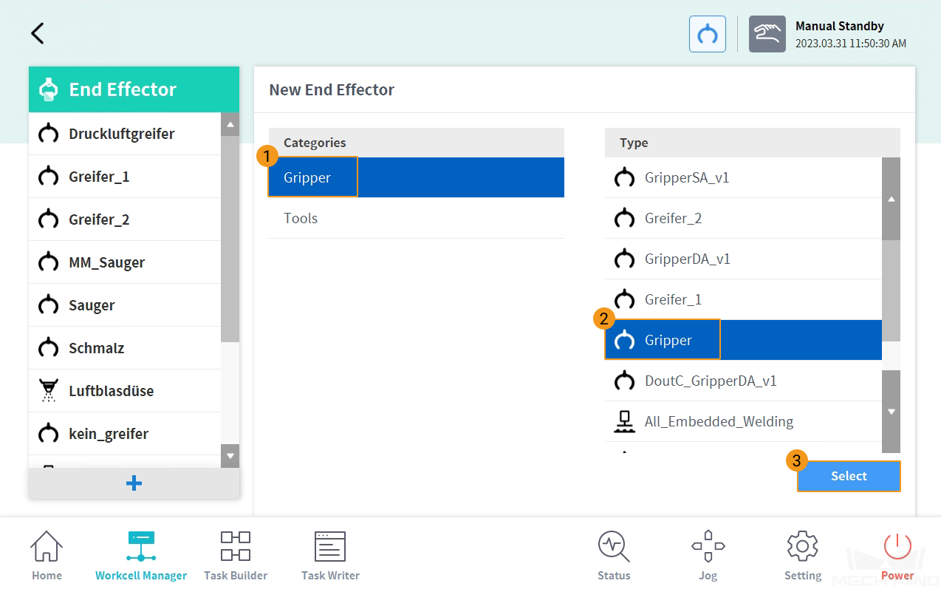Click the Select button
Screen dimensions: 941x589
coord(849,476)
